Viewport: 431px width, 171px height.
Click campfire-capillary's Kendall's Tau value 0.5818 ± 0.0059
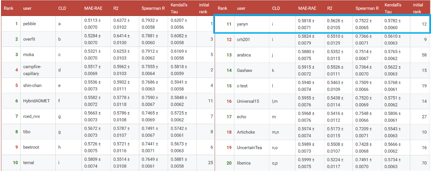tap(179, 70)
